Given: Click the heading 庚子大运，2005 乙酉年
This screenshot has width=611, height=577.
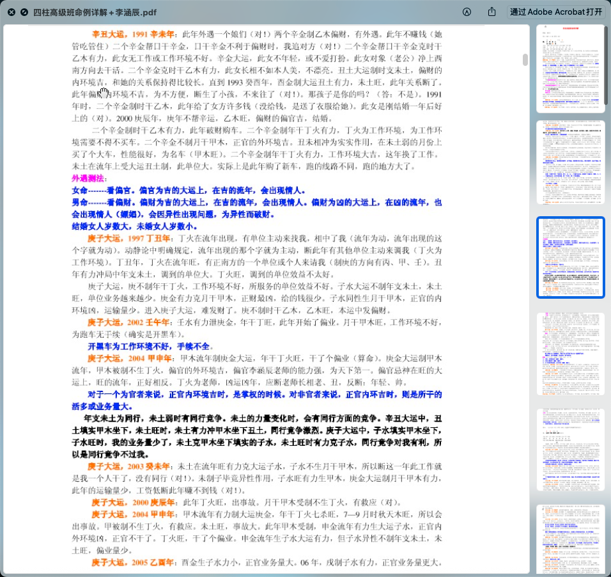Looking at the screenshot, I should (x=132, y=562).
